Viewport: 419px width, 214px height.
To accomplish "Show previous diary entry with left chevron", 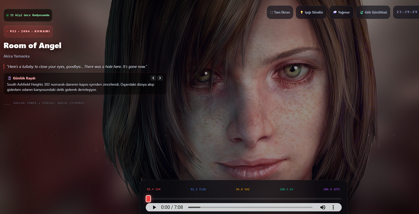I will [x=153, y=78].
